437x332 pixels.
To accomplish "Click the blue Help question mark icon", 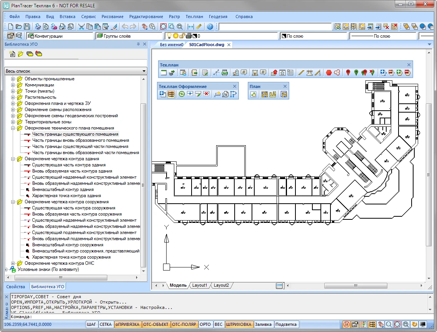I will click(210, 27).
